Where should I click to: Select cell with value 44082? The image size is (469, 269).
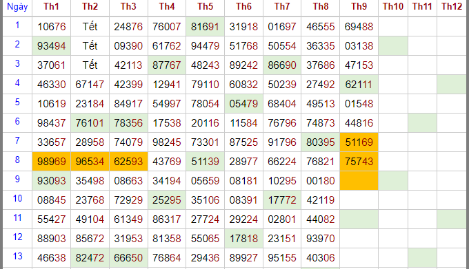click(x=320, y=219)
